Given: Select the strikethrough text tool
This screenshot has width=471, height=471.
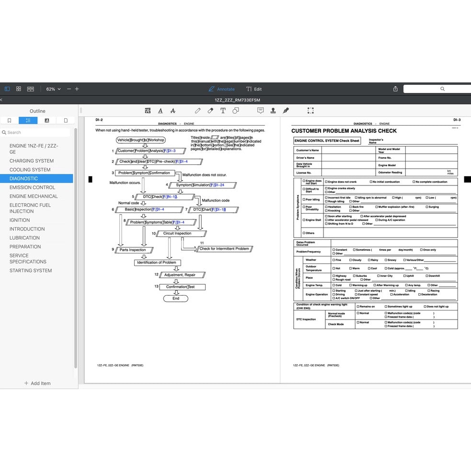Looking at the screenshot, I should 173,111.
